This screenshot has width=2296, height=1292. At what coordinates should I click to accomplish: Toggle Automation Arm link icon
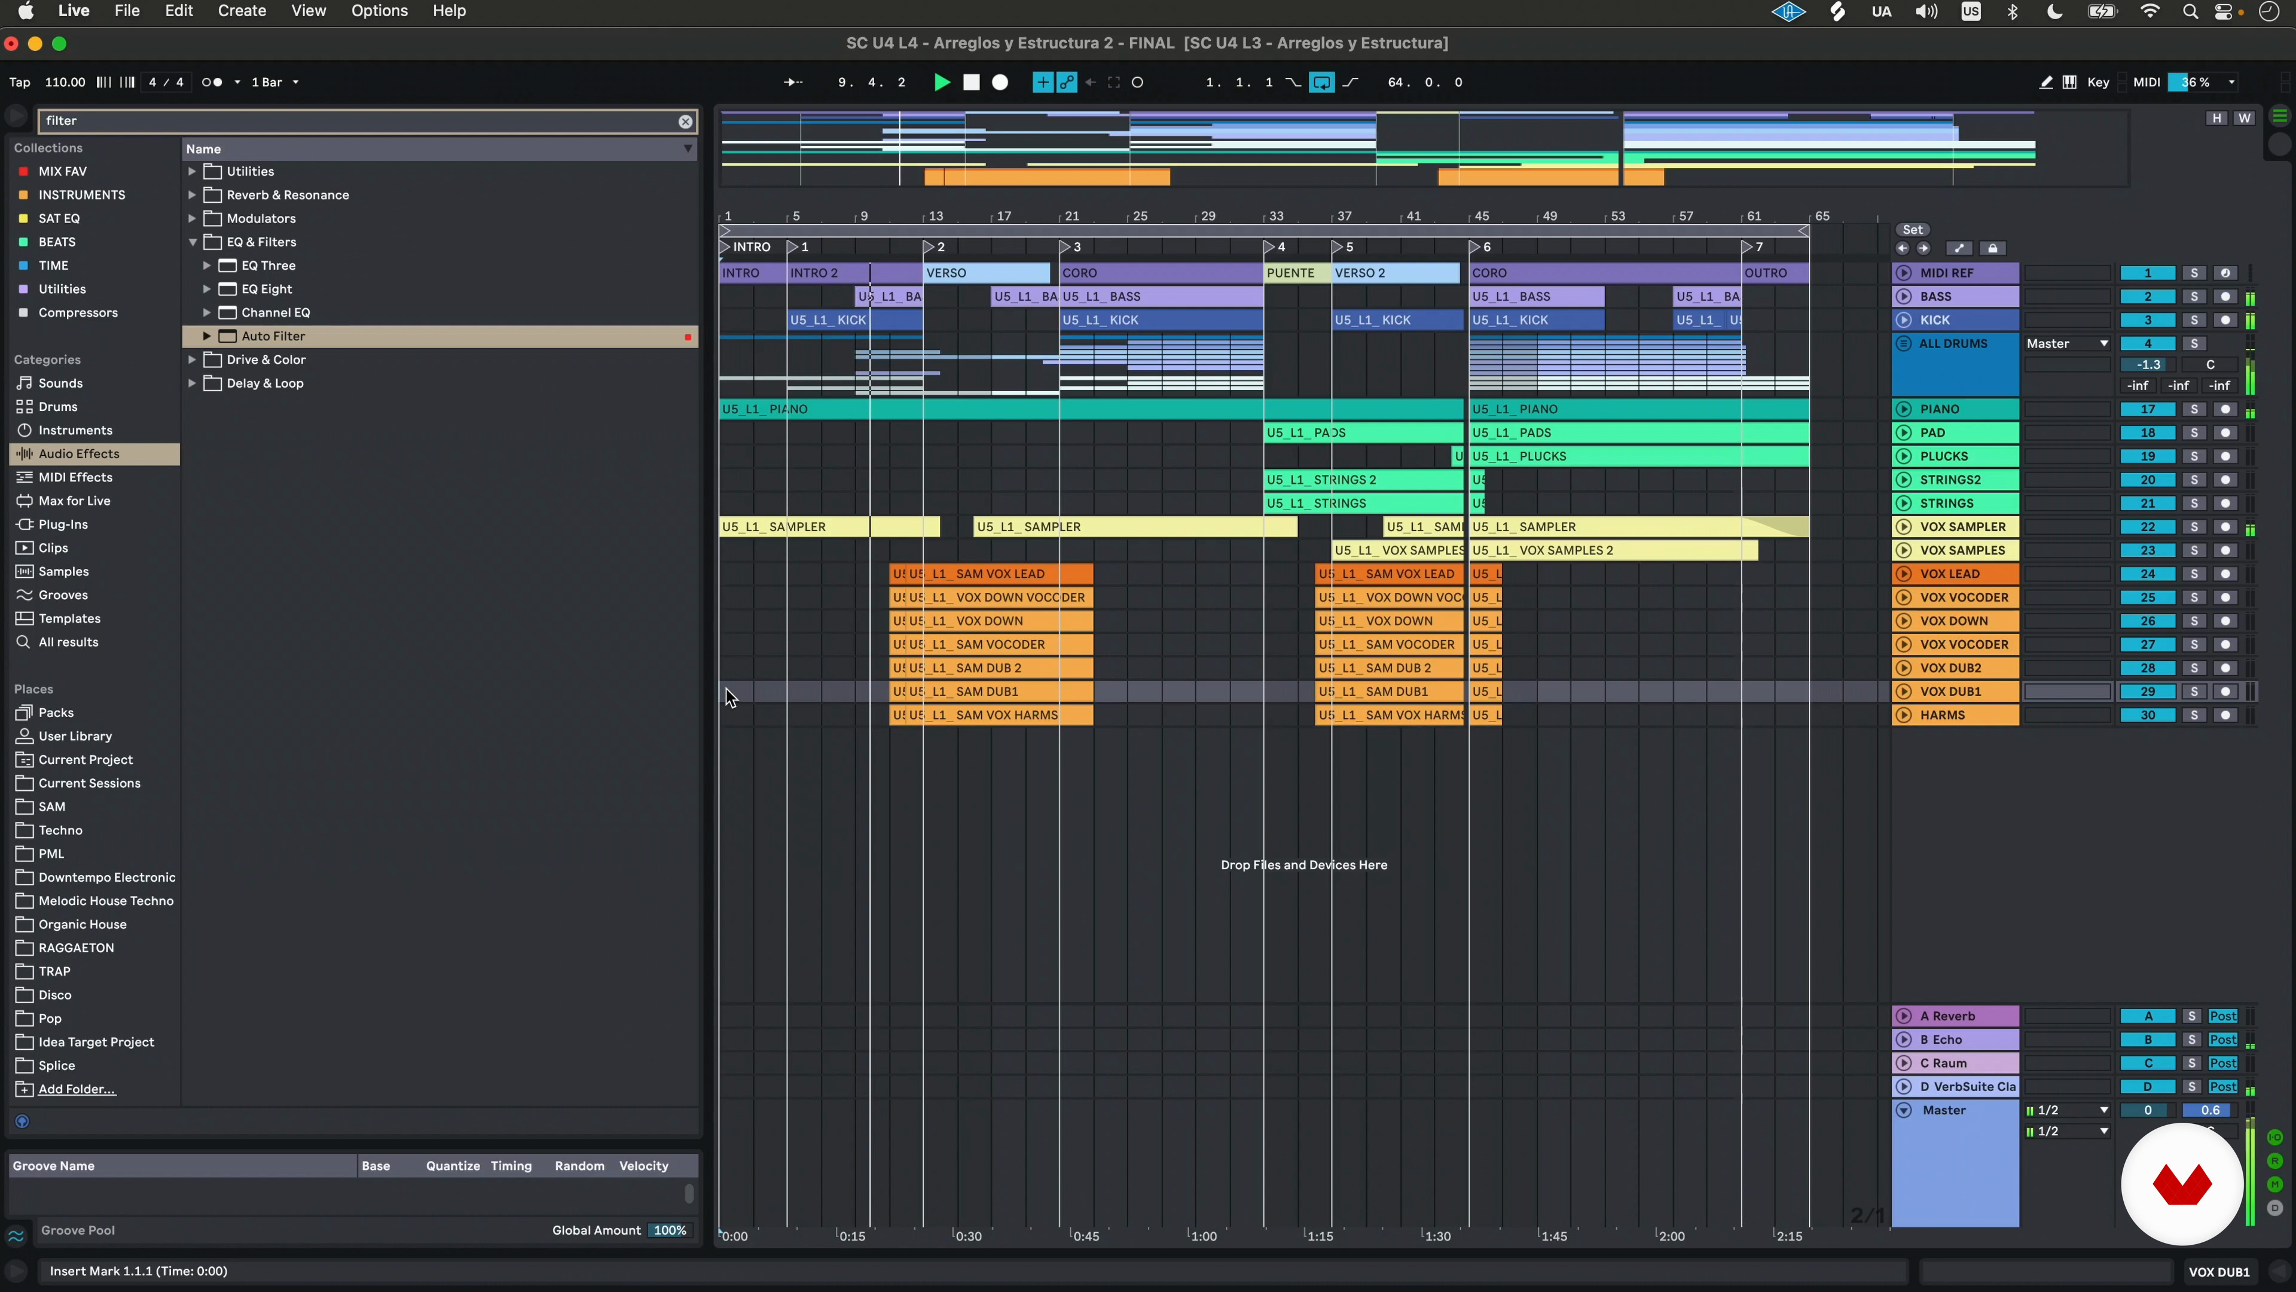(1067, 82)
